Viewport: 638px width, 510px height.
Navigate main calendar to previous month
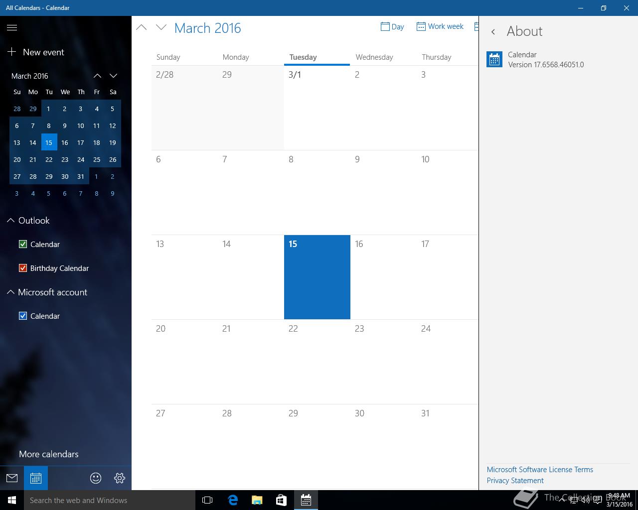[x=142, y=27]
